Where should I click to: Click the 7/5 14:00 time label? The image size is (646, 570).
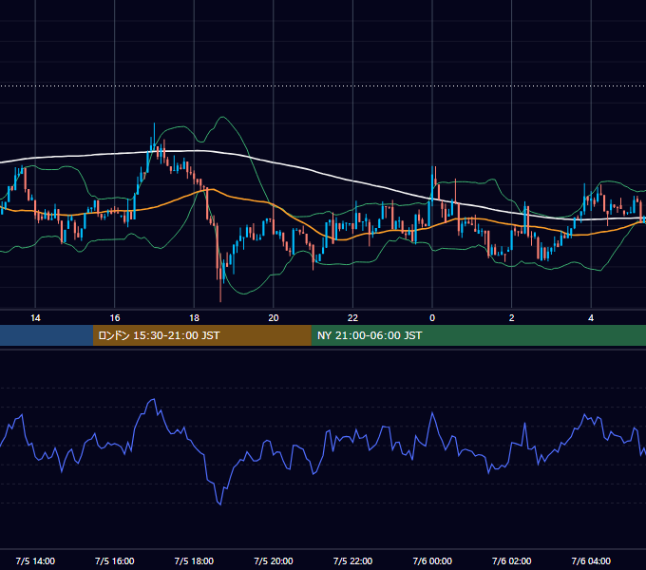pos(35,560)
